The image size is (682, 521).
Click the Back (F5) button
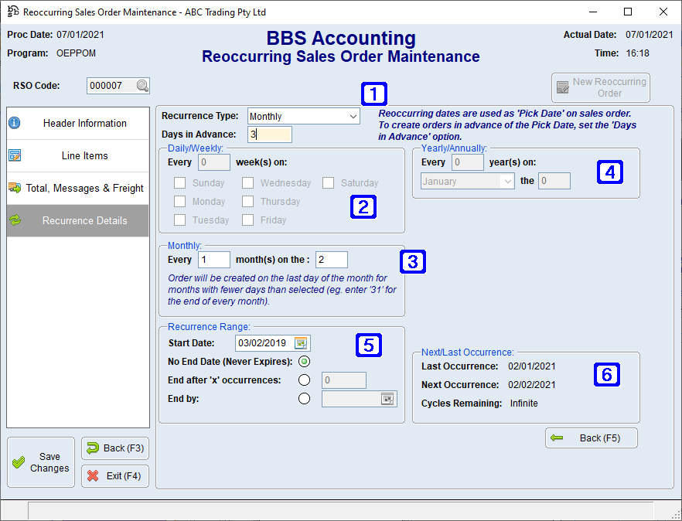click(591, 438)
